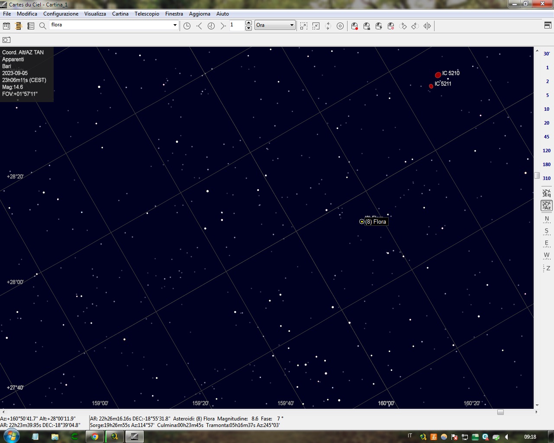Set field of view to 45 degrees
This screenshot has width=554, height=443.
click(x=547, y=137)
